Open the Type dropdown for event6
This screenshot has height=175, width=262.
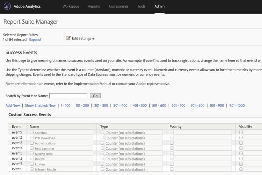(133, 159)
